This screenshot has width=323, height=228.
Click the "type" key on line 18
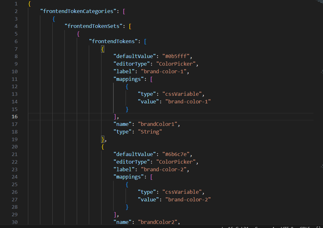122,132
